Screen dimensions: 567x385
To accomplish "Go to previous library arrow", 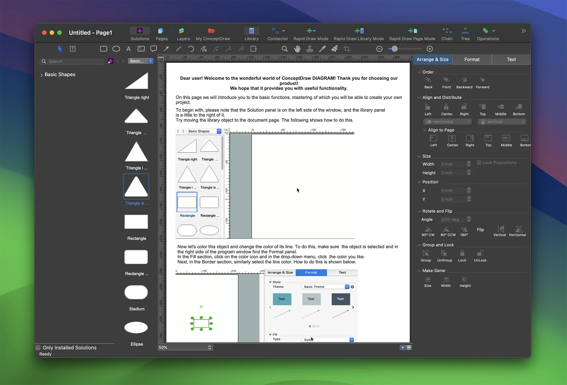I will (118, 61).
